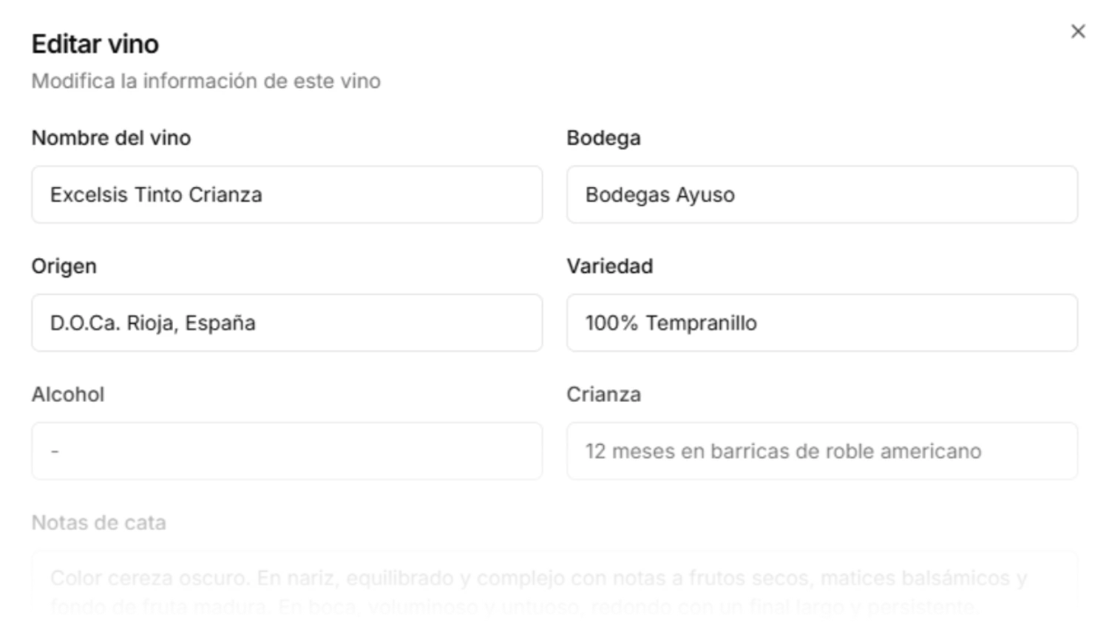Viewport: 1109px width, 623px height.
Task: Click the Nombre del vino label
Action: [110, 137]
